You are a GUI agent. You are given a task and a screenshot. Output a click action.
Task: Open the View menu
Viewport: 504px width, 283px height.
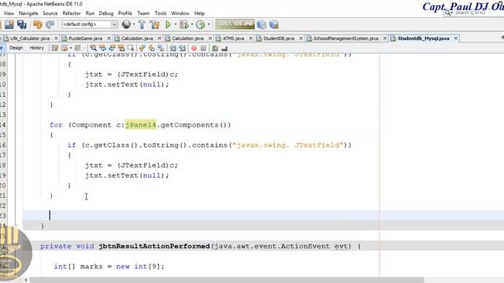(9, 13)
